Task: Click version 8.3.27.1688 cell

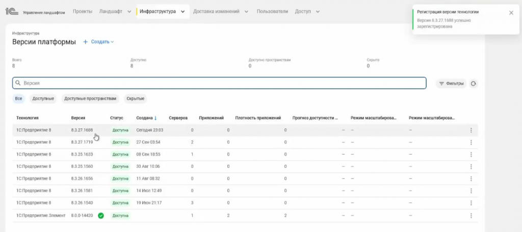Action: coord(82,130)
